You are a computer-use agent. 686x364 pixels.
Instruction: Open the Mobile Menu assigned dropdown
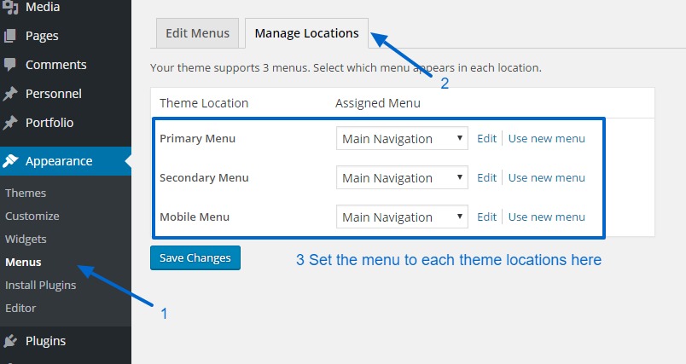402,217
